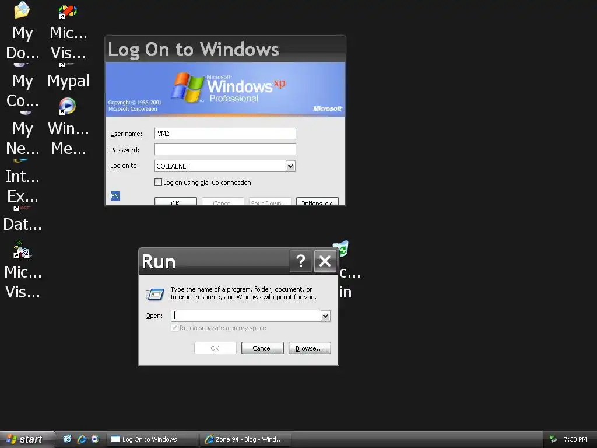This screenshot has height=448, width=597.
Task: Open Internet Explorer from the quick launch bar
Action: pyautogui.click(x=82, y=439)
